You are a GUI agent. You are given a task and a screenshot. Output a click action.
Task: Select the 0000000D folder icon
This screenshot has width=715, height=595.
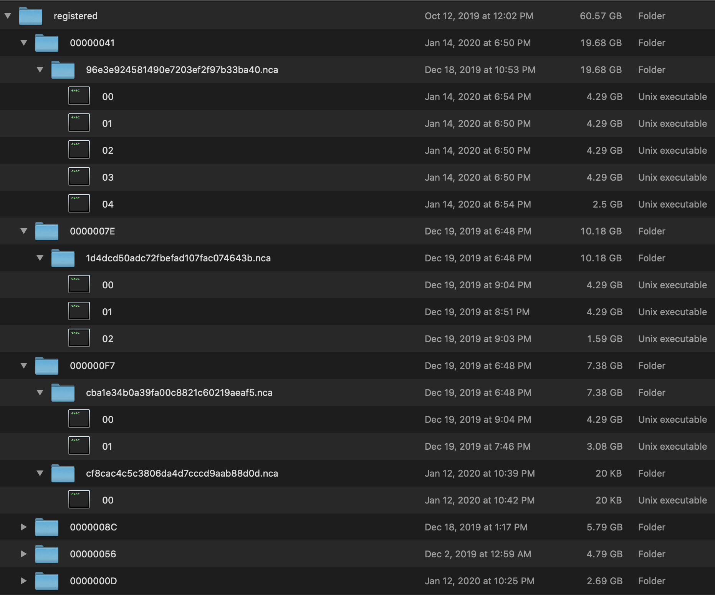pos(47,581)
